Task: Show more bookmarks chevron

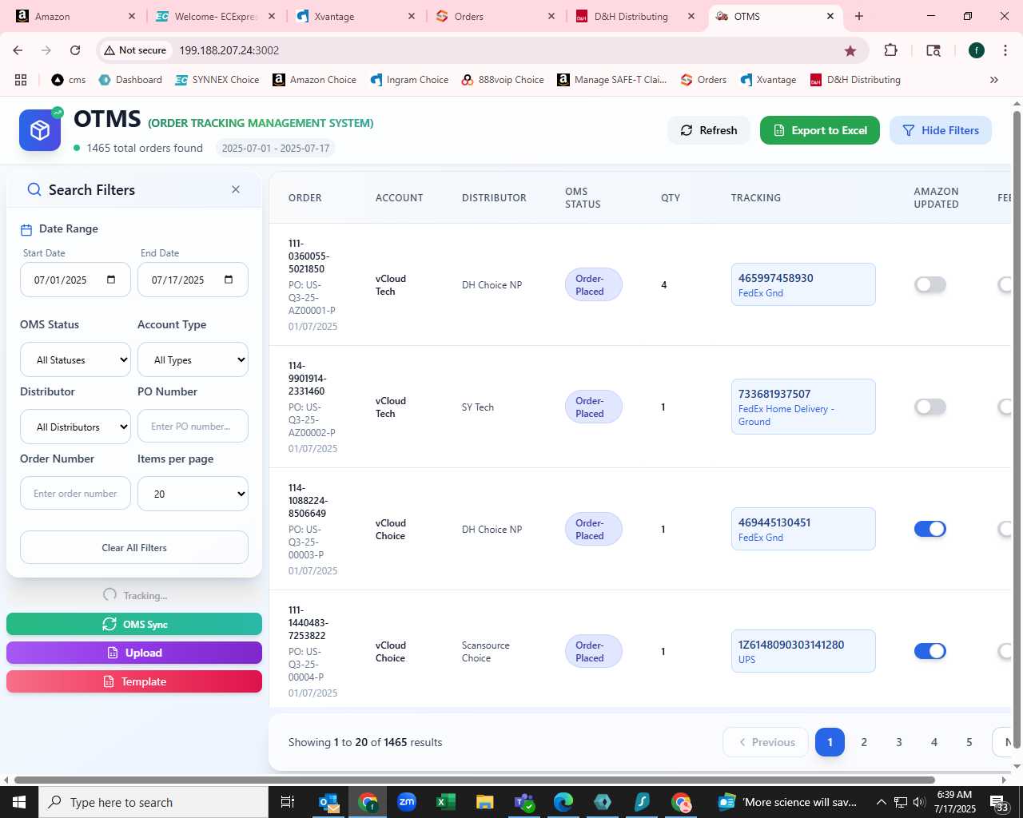Action: pos(994,80)
